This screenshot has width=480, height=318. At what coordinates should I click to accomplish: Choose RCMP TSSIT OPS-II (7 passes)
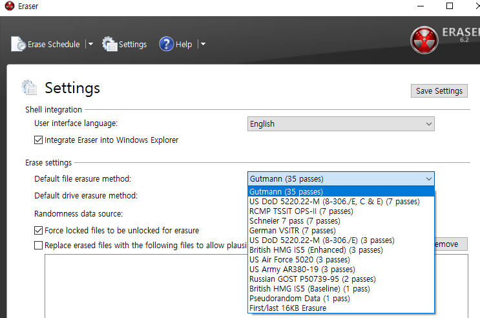click(x=340, y=211)
